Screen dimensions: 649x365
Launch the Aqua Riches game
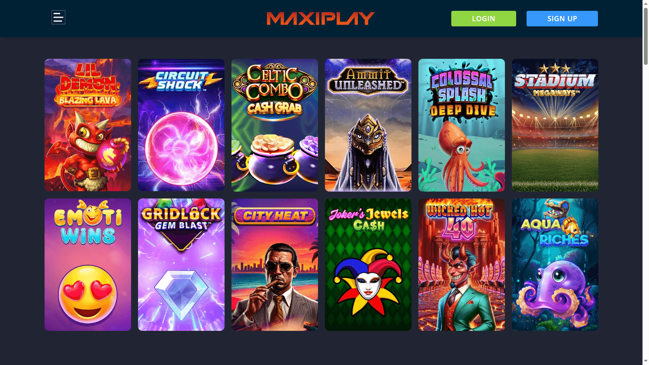click(555, 265)
